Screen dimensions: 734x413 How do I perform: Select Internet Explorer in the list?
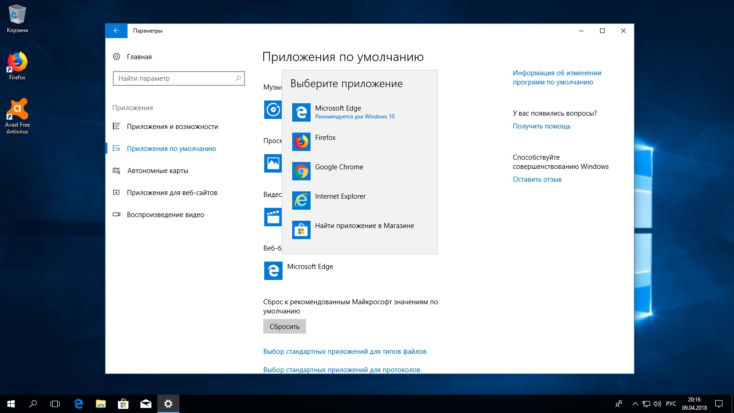tap(359, 201)
